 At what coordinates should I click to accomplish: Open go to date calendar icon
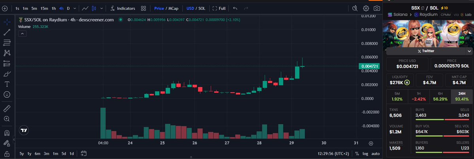pos(84,153)
